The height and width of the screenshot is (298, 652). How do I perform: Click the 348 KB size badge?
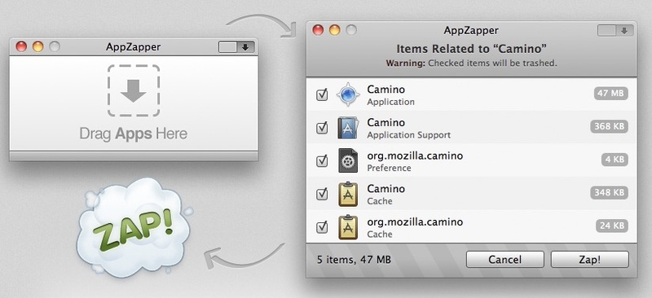point(609,192)
